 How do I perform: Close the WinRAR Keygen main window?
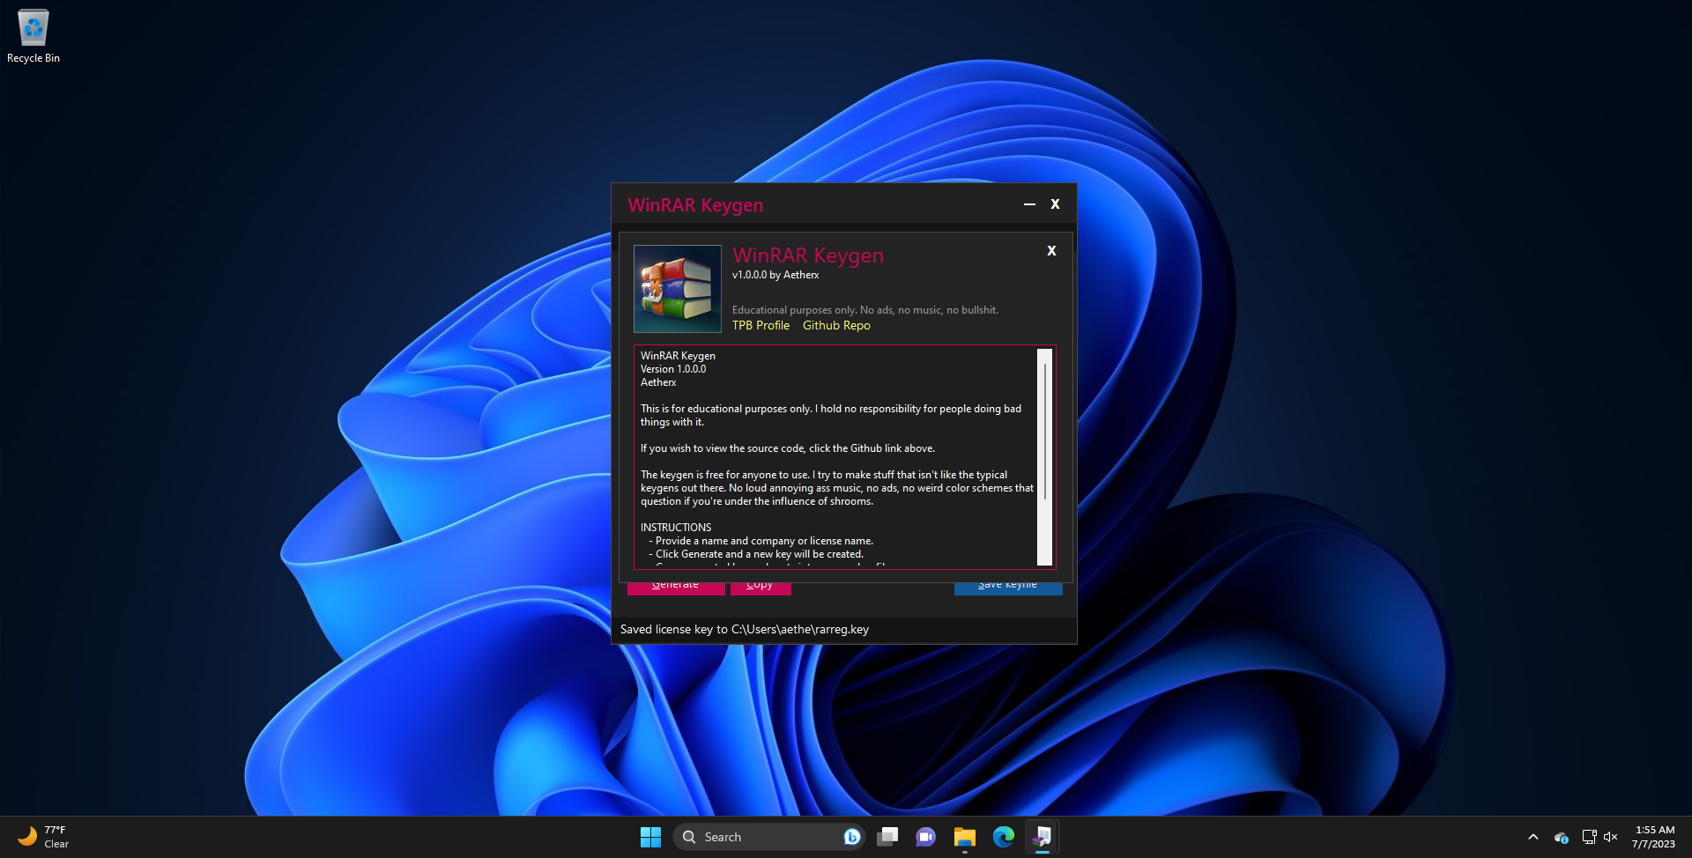[x=1055, y=204]
